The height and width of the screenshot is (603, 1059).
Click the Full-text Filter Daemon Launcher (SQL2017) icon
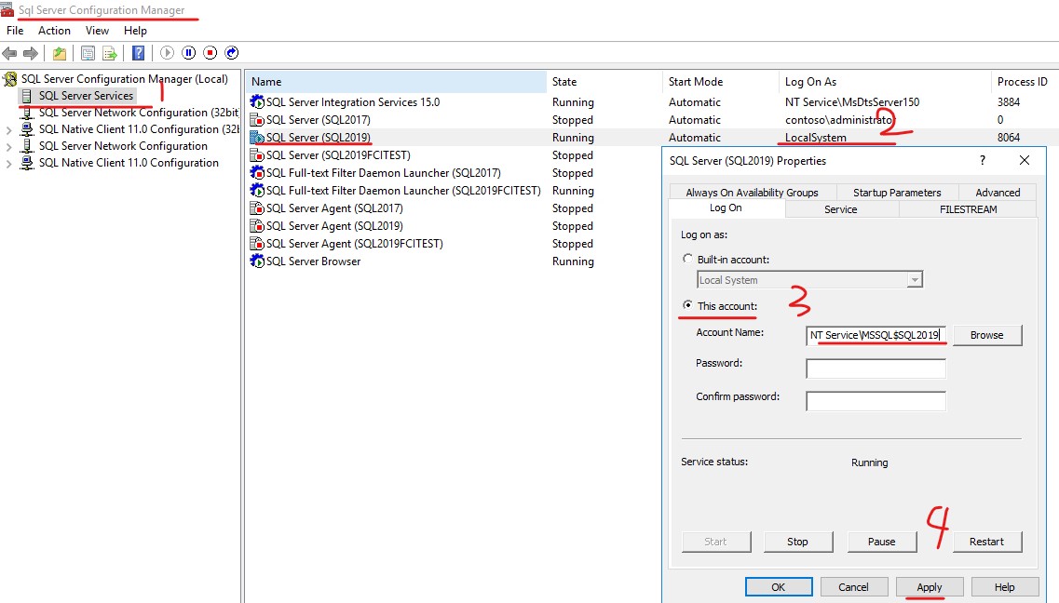tap(257, 173)
